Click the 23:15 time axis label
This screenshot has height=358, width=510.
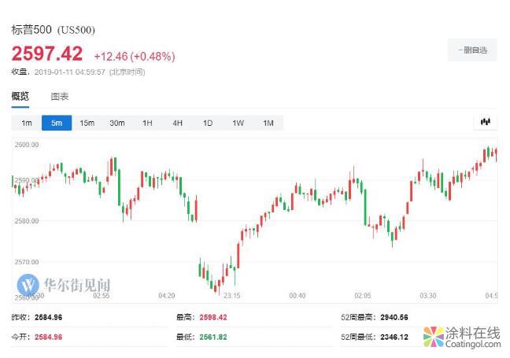coord(231,296)
